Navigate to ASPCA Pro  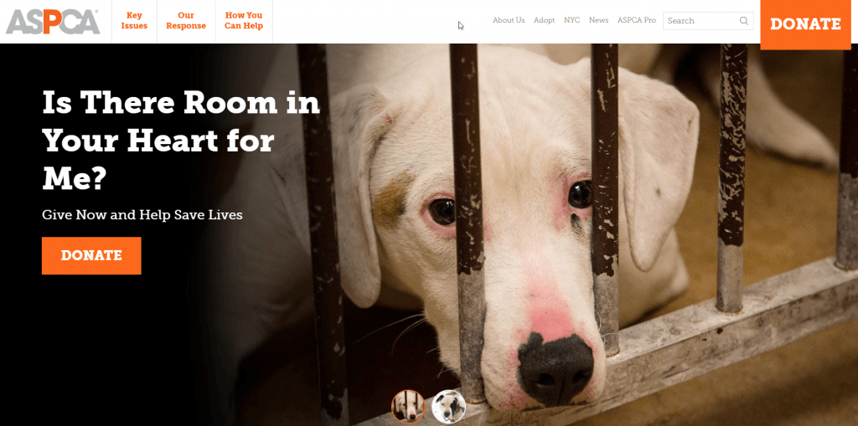pos(637,20)
